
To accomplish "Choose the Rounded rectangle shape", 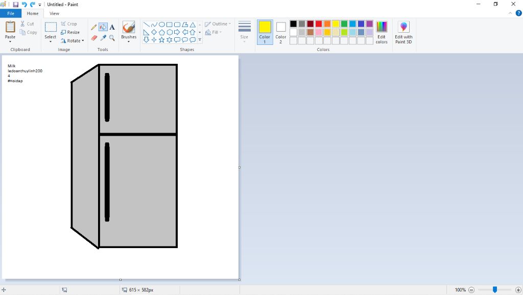I will click(177, 24).
